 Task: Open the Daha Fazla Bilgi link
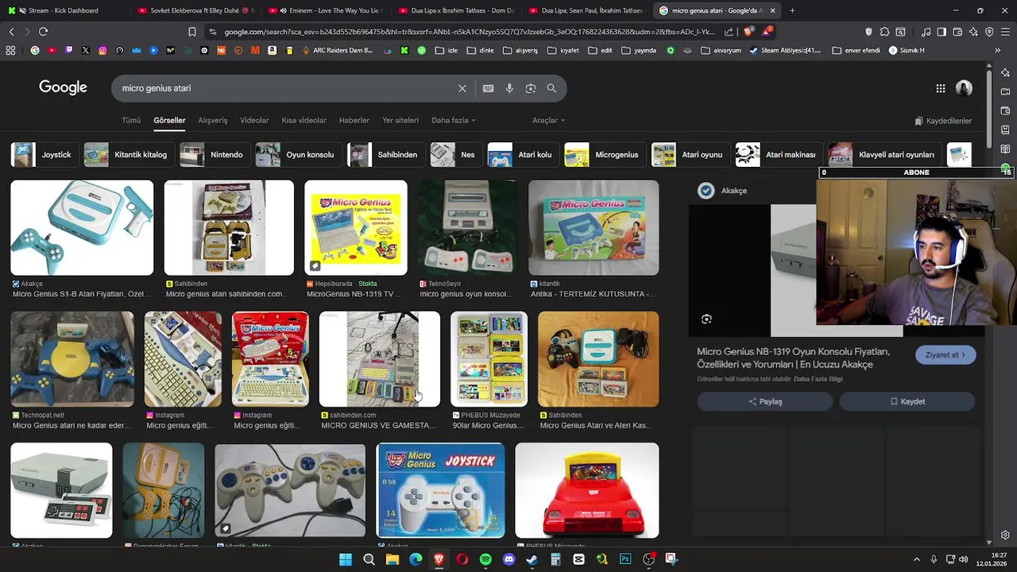point(818,379)
